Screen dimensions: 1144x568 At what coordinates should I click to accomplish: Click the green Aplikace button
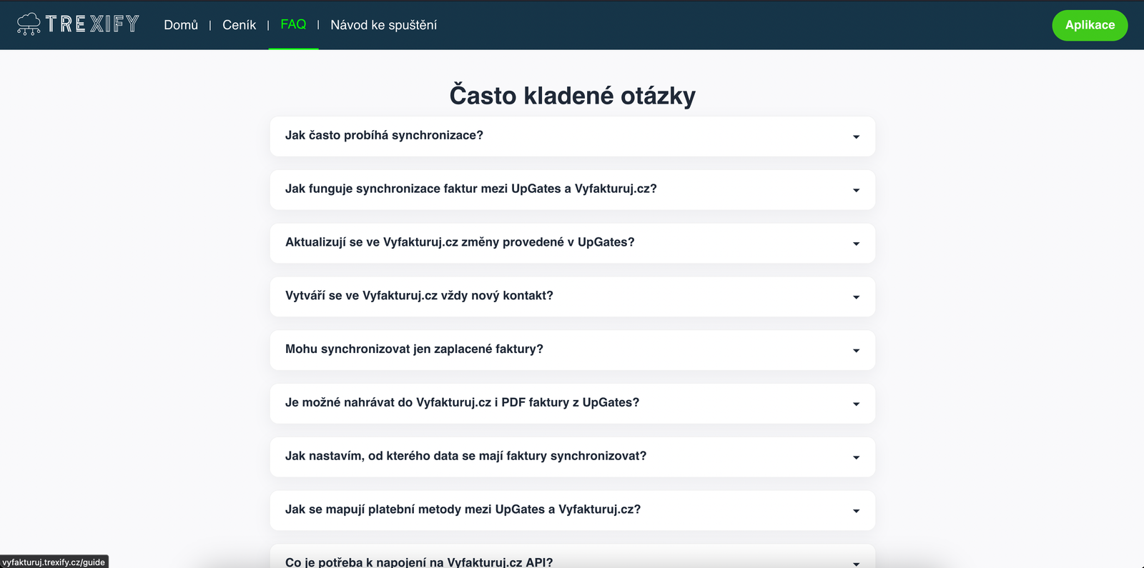[1090, 25]
